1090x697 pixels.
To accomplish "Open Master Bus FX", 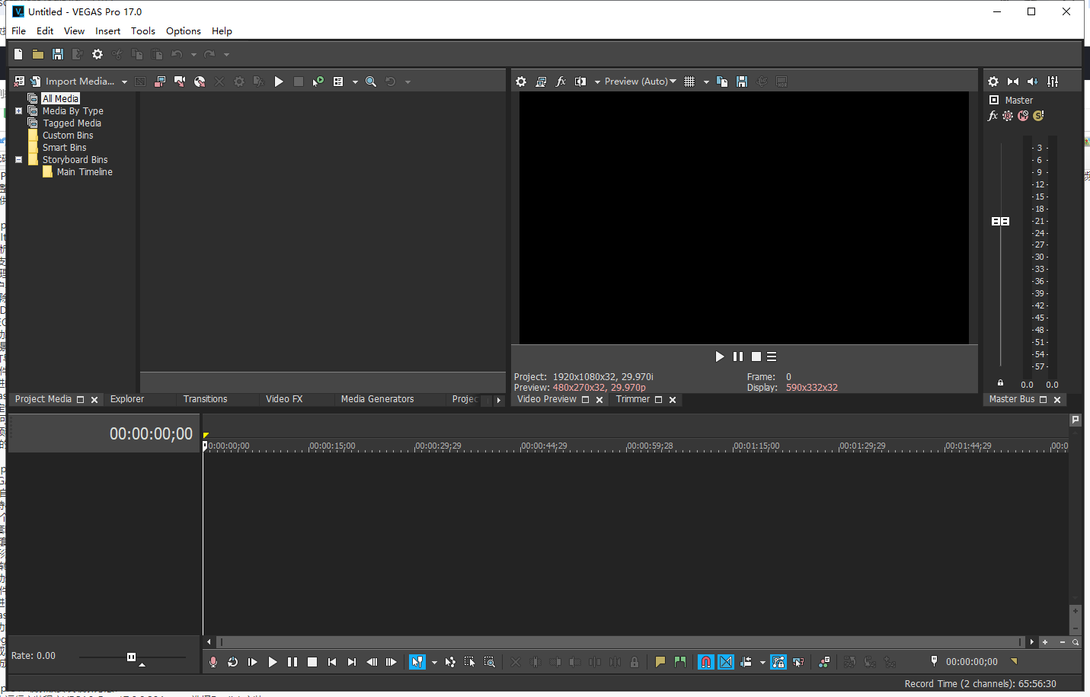I will [x=993, y=116].
